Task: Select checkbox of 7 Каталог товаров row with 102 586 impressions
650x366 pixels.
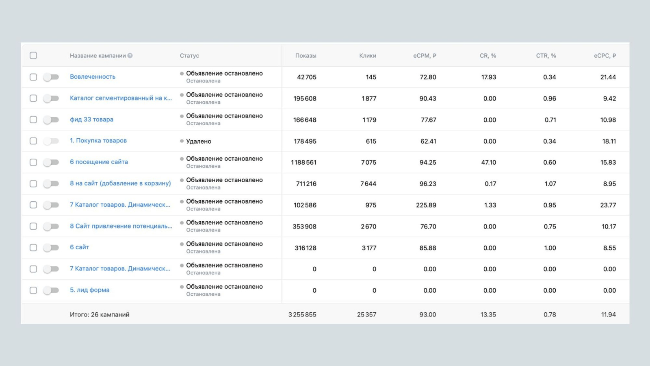Action: pyautogui.click(x=33, y=205)
